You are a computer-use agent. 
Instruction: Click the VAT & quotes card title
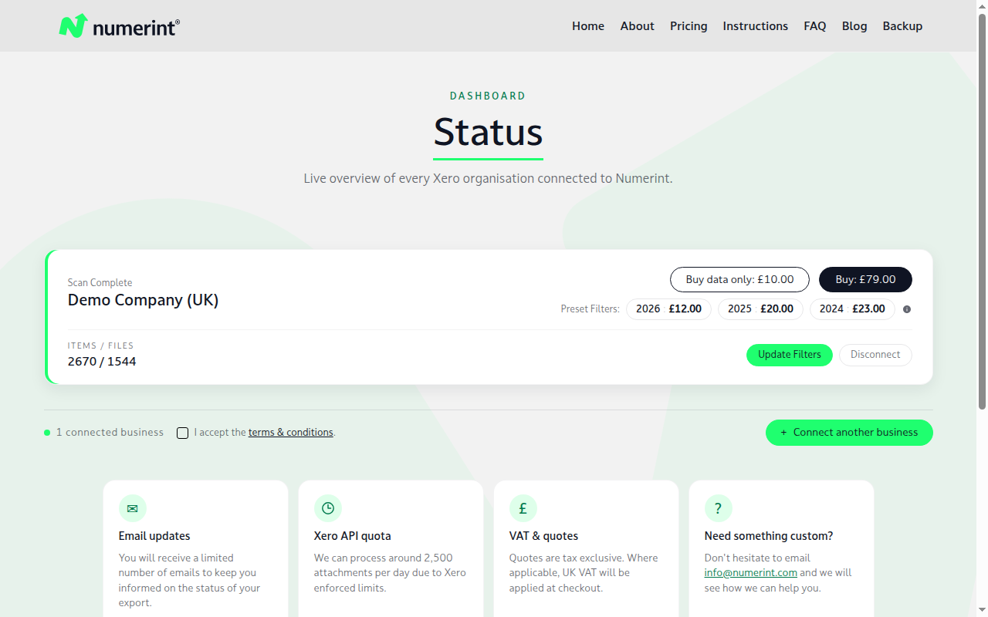click(x=543, y=536)
